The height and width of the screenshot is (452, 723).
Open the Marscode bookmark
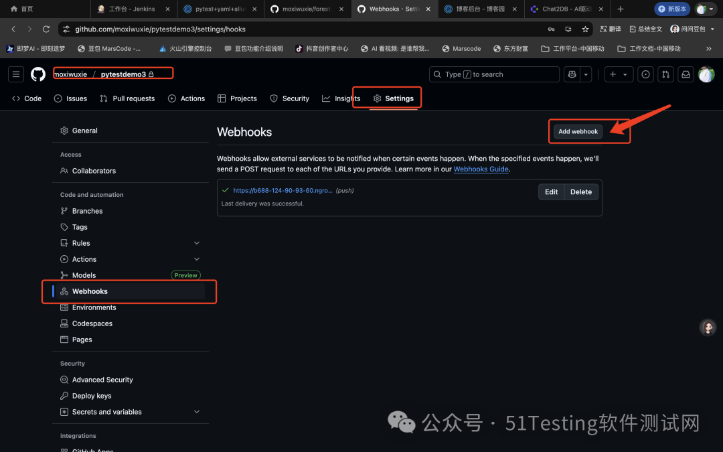point(461,48)
